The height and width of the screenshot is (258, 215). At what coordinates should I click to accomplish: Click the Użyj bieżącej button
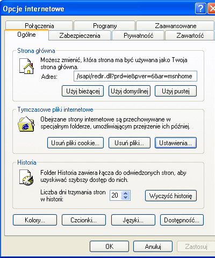coord(83,91)
